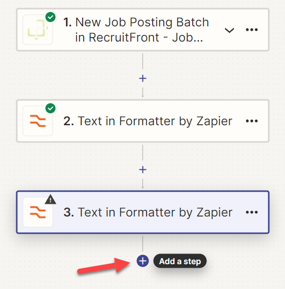Open the three-dot menu for step 1
285x289 pixels.
(252, 30)
